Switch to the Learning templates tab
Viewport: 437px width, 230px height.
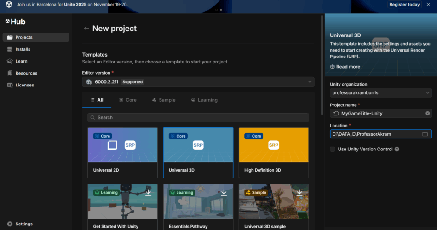coord(204,100)
